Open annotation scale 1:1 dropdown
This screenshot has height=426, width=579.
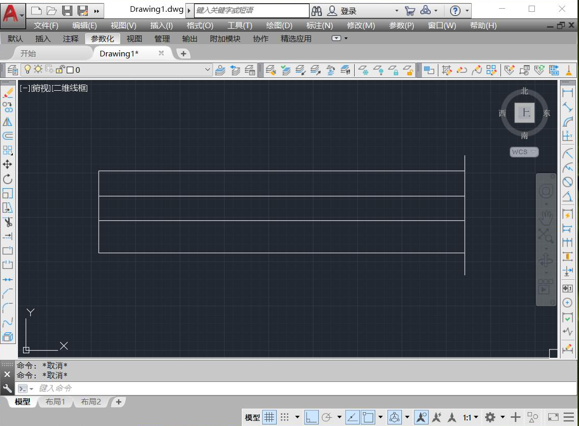(x=470, y=417)
